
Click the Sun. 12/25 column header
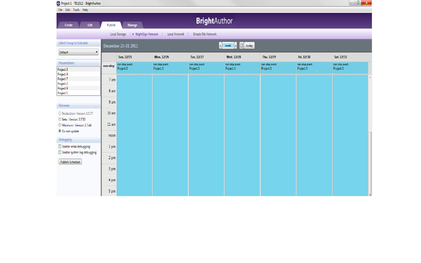[x=134, y=57]
